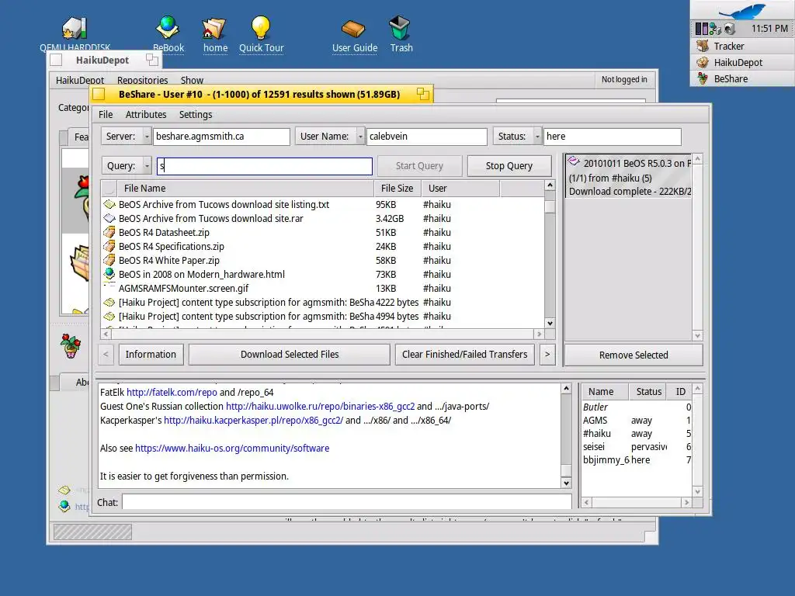Image resolution: width=795 pixels, height=596 pixels.
Task: Click the Stop Query button
Action: click(x=509, y=166)
